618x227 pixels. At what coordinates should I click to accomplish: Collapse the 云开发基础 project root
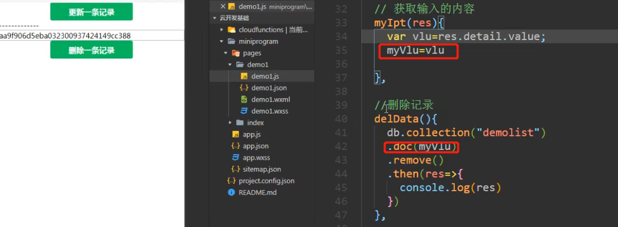pyautogui.click(x=215, y=18)
